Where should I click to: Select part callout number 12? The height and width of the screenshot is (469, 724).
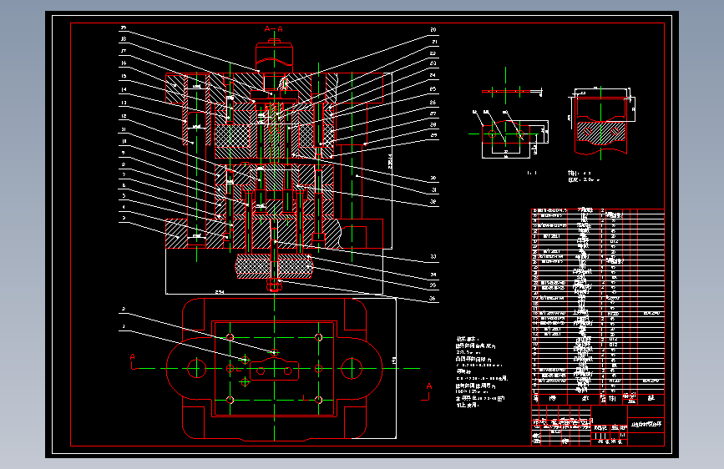(124, 116)
